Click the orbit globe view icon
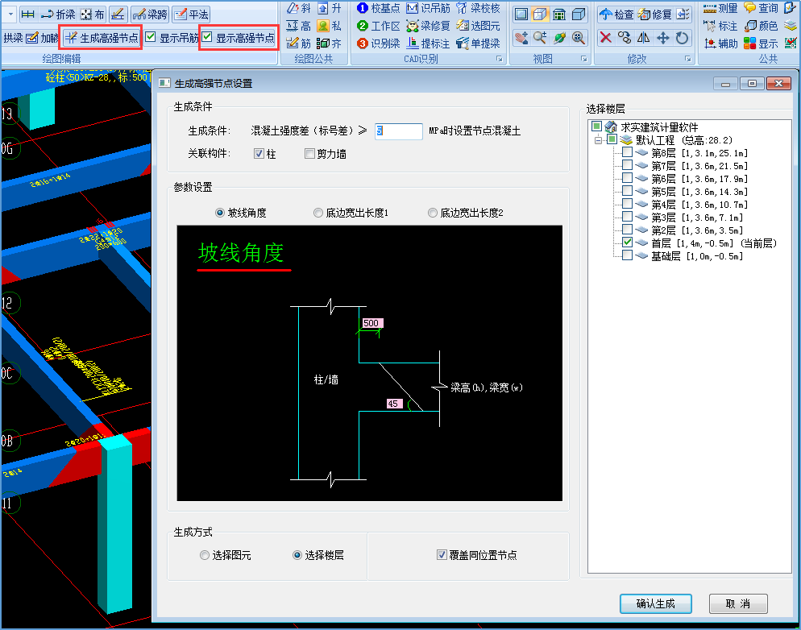801x630 pixels. 559,38
